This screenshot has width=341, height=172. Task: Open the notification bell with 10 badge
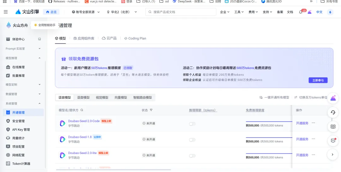coord(301,12)
